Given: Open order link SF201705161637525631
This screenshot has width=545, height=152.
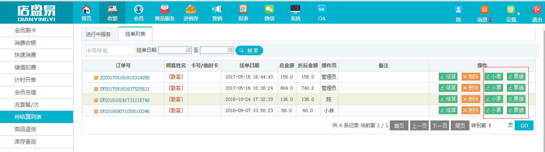Looking at the screenshot, I should pyautogui.click(x=125, y=89).
